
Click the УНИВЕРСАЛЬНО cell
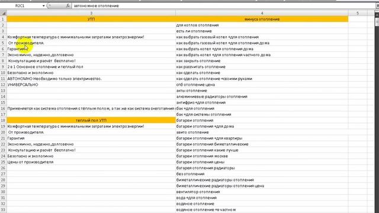click(91, 85)
